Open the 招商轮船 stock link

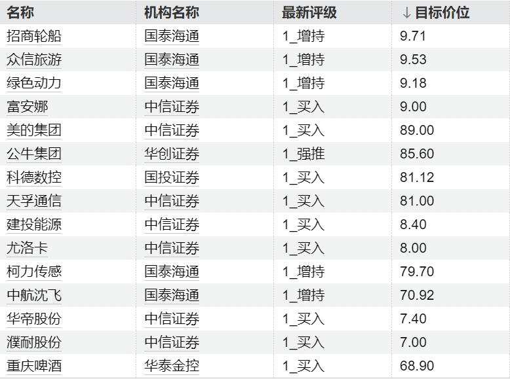34,36
